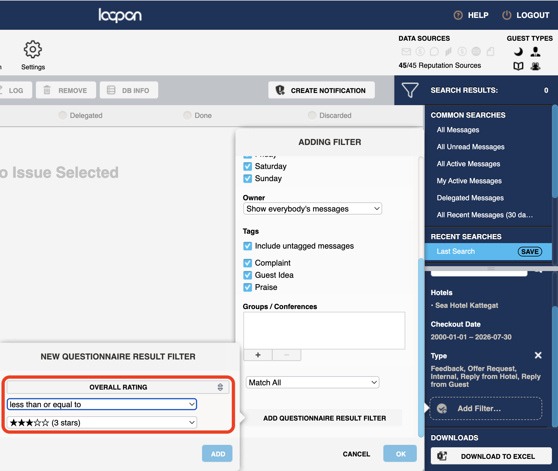Save the last search
The width and height of the screenshot is (558, 471).
click(530, 251)
